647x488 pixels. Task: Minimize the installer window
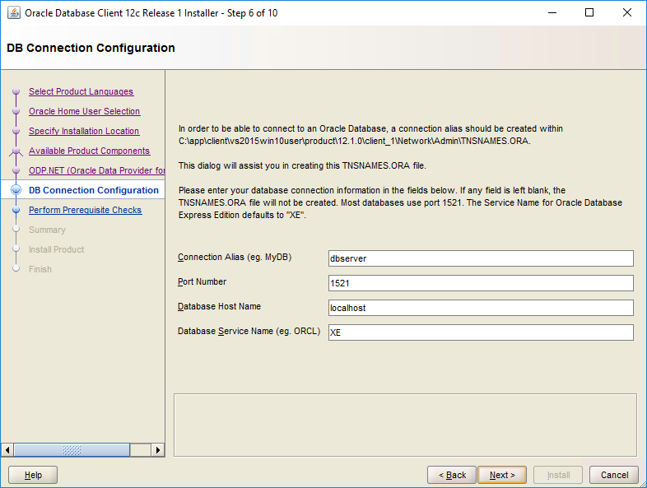[552, 13]
